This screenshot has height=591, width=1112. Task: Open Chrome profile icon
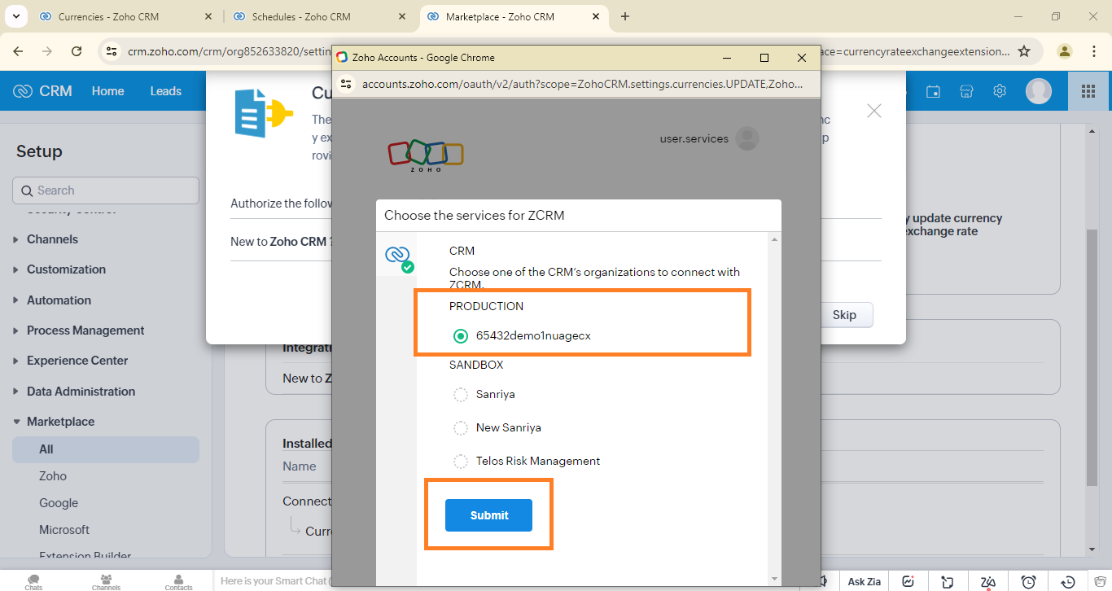(x=1065, y=51)
